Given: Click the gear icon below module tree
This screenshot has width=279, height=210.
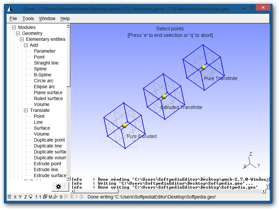Looking at the screenshot, I should tap(59, 187).
